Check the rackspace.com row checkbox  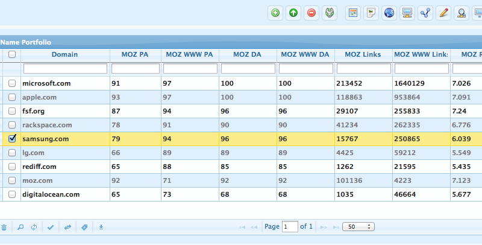click(12, 125)
